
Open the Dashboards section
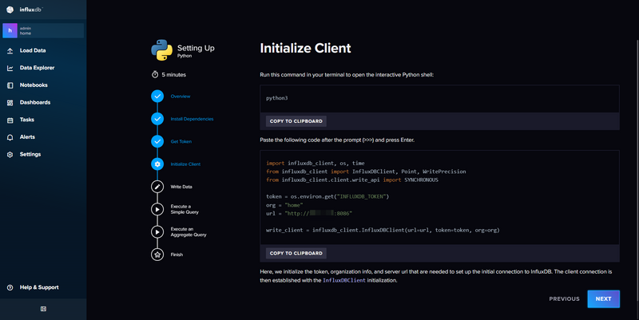pos(35,103)
